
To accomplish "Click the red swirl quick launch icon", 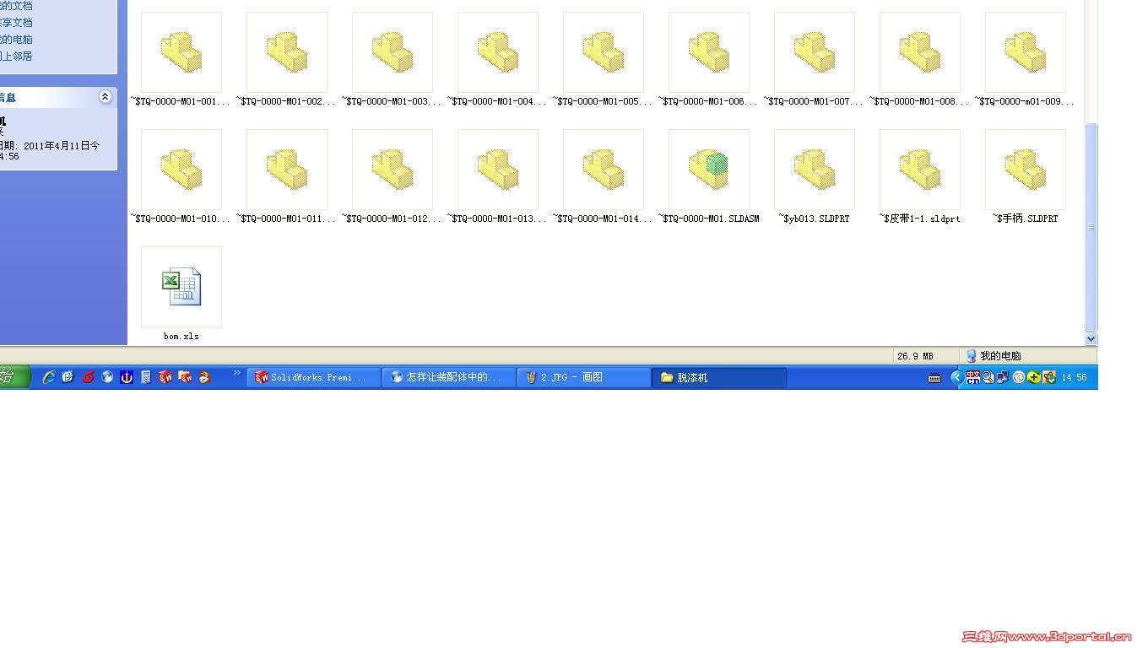I will click(x=88, y=377).
